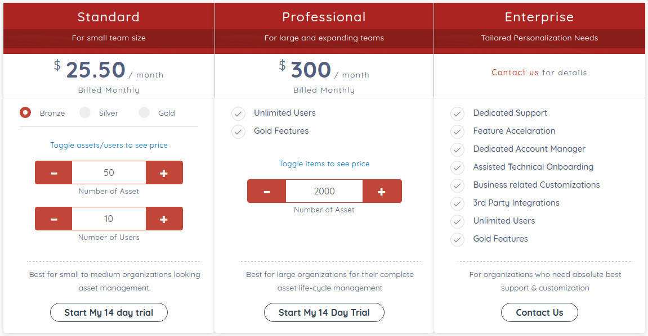Increase Number of Asset in Standard plan

pos(164,172)
